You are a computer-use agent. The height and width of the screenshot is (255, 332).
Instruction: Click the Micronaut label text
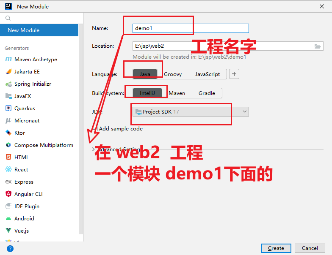pyautogui.click(x=27, y=121)
